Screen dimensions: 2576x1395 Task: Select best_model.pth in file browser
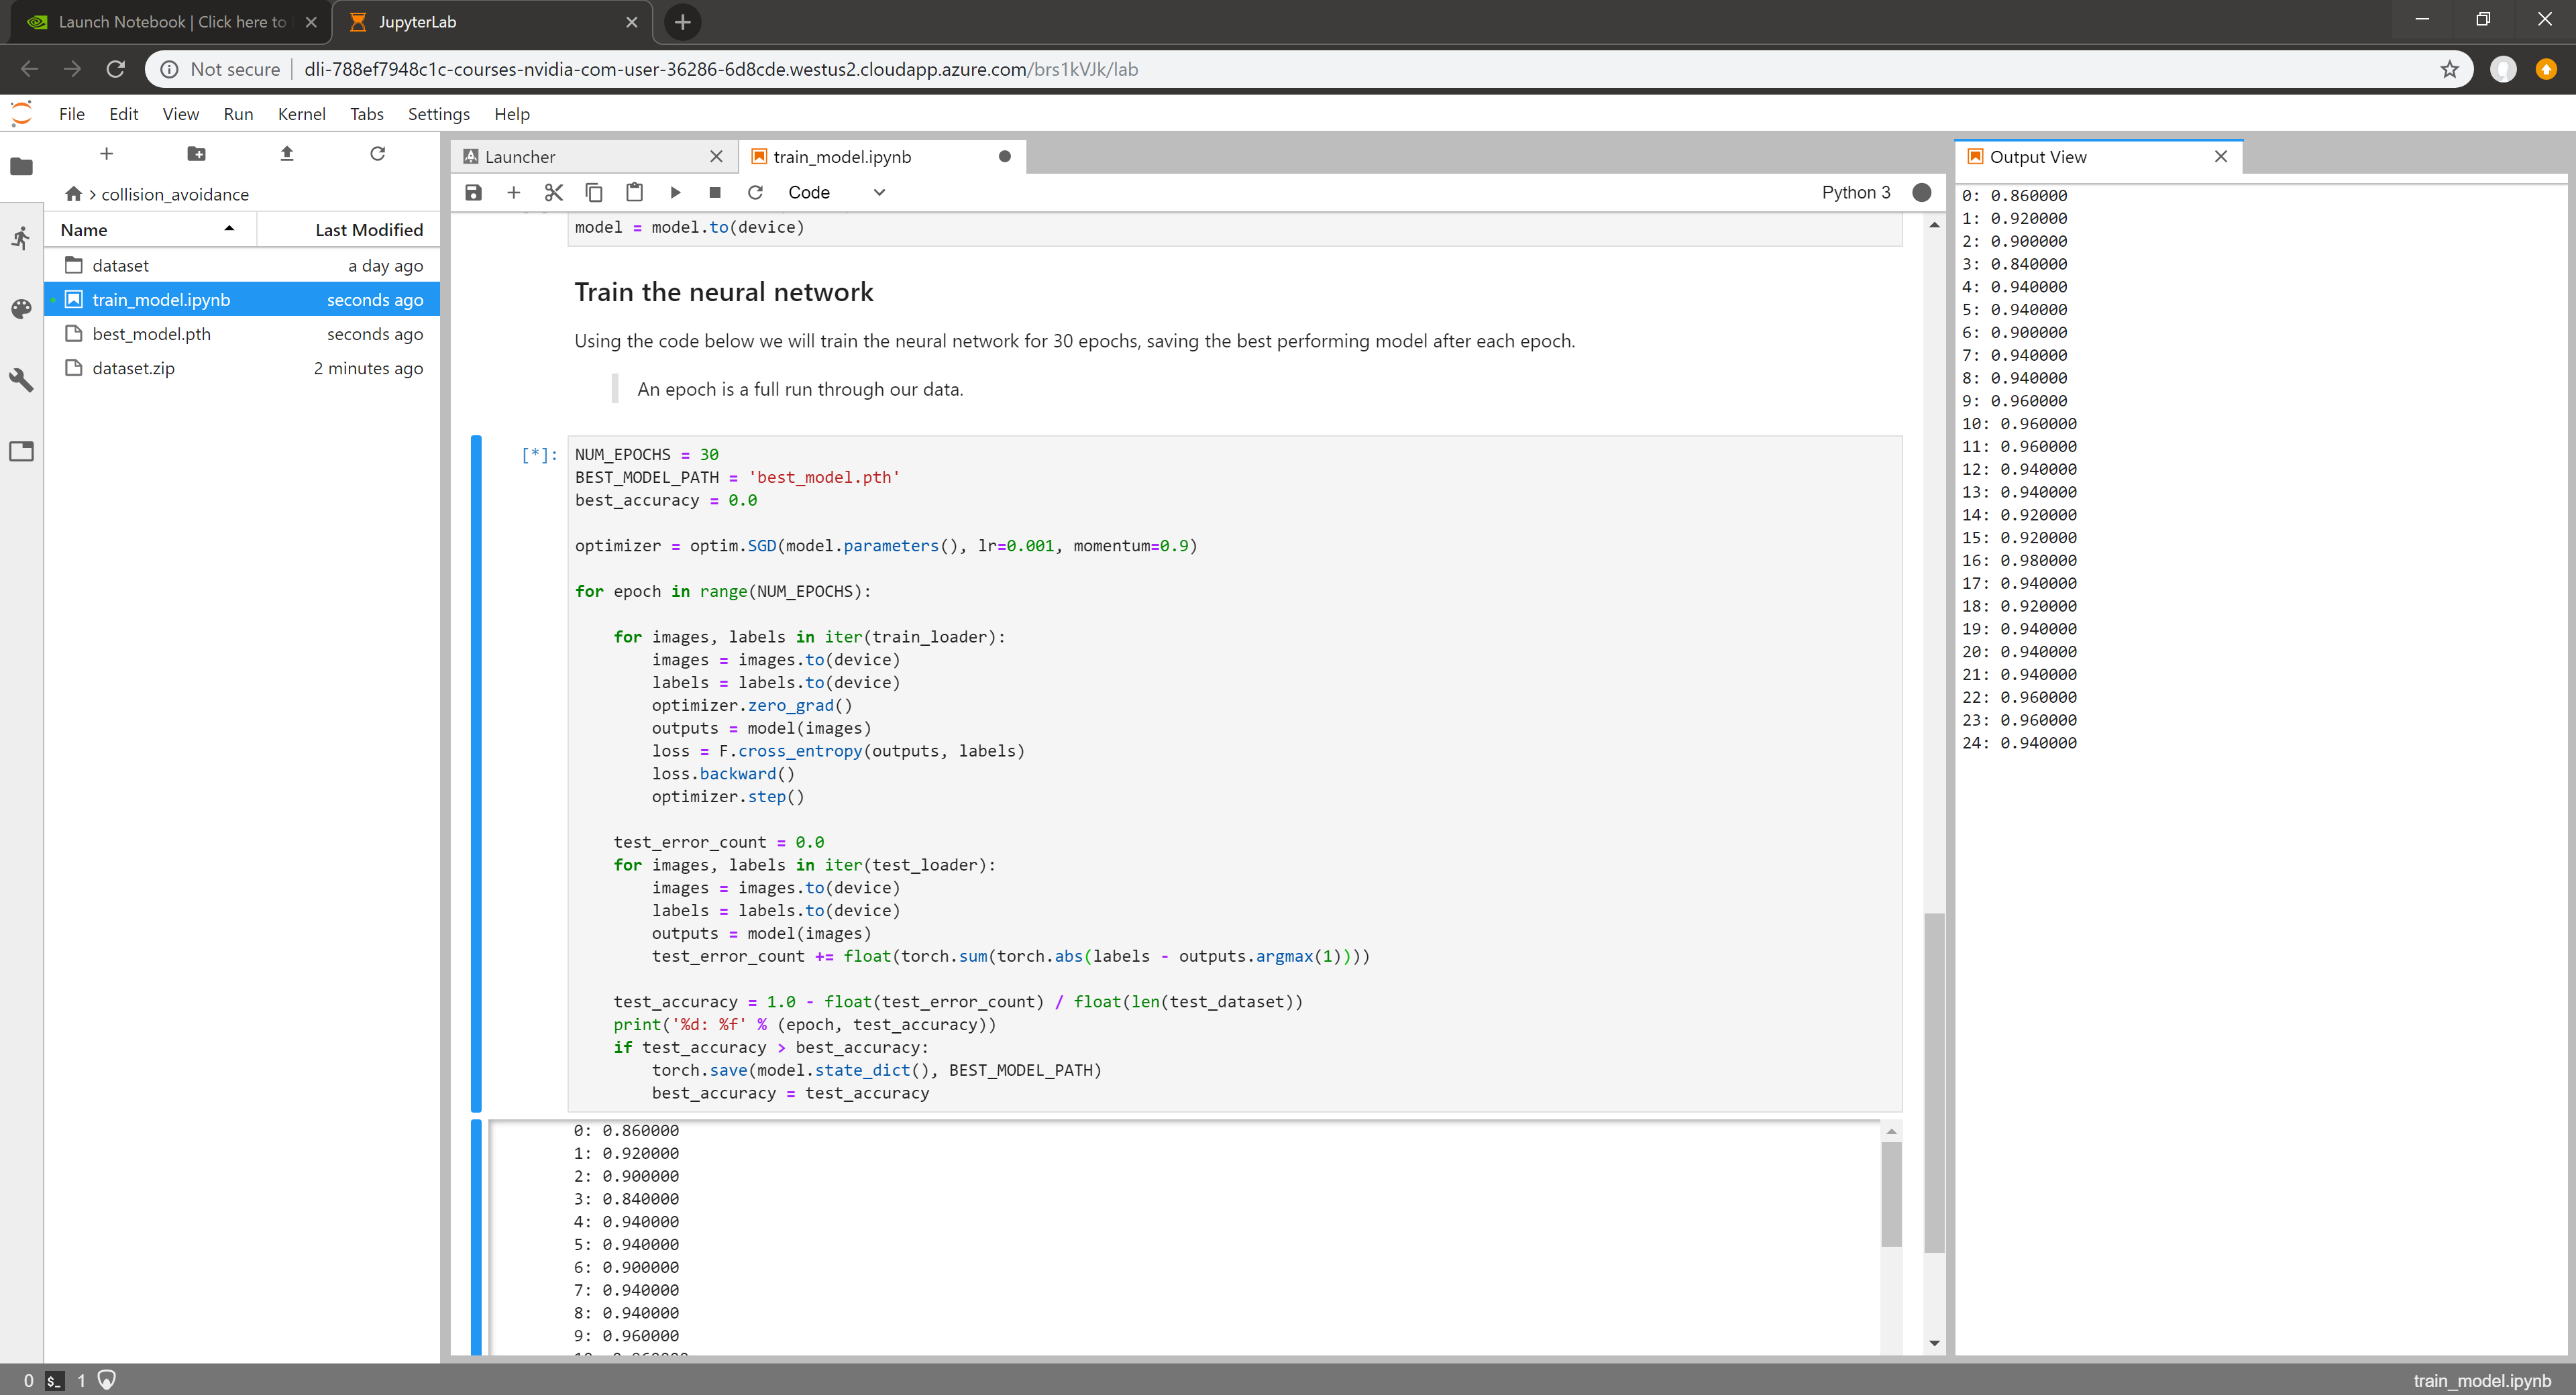click(x=151, y=334)
